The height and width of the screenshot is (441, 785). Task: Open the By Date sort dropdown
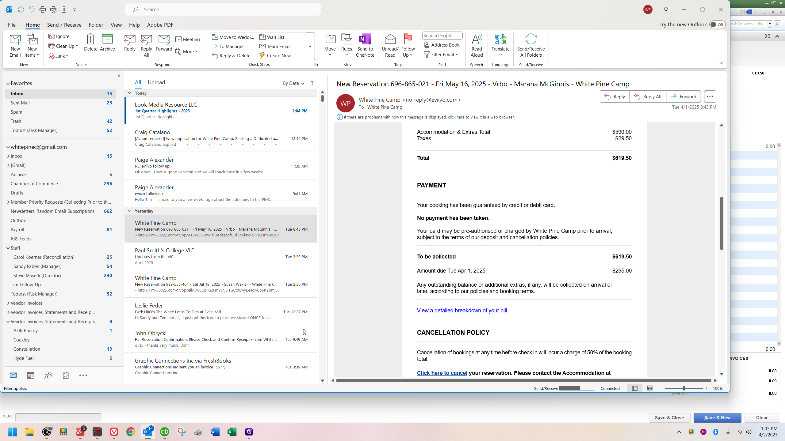(293, 83)
